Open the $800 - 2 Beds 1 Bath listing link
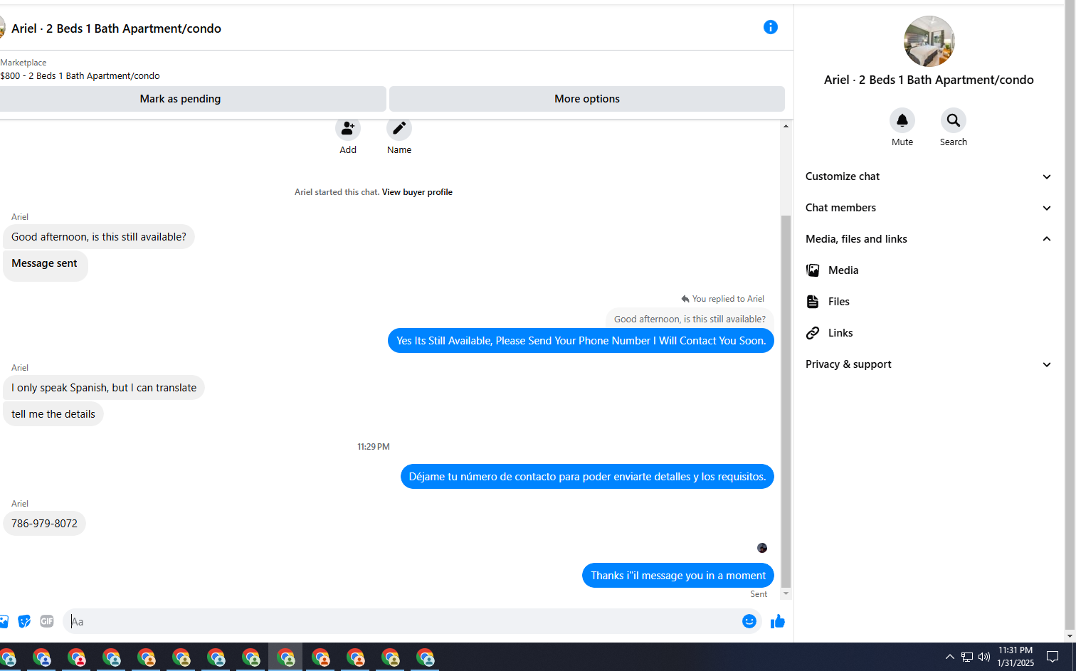 (x=80, y=76)
